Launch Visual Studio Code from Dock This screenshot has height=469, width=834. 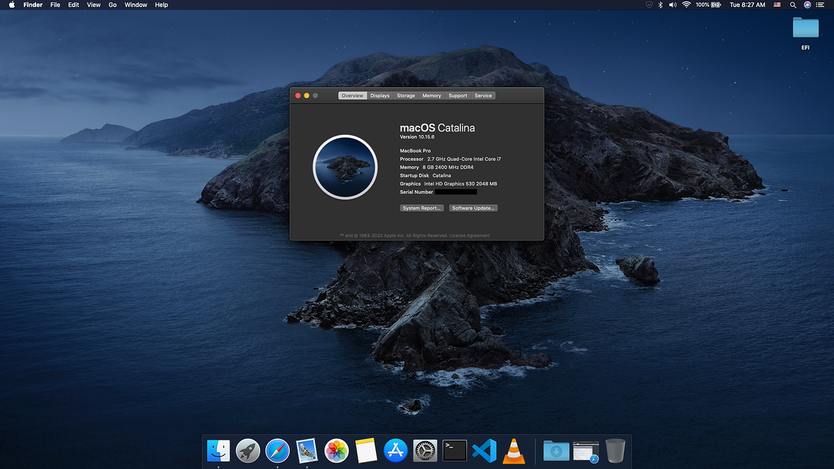484,451
